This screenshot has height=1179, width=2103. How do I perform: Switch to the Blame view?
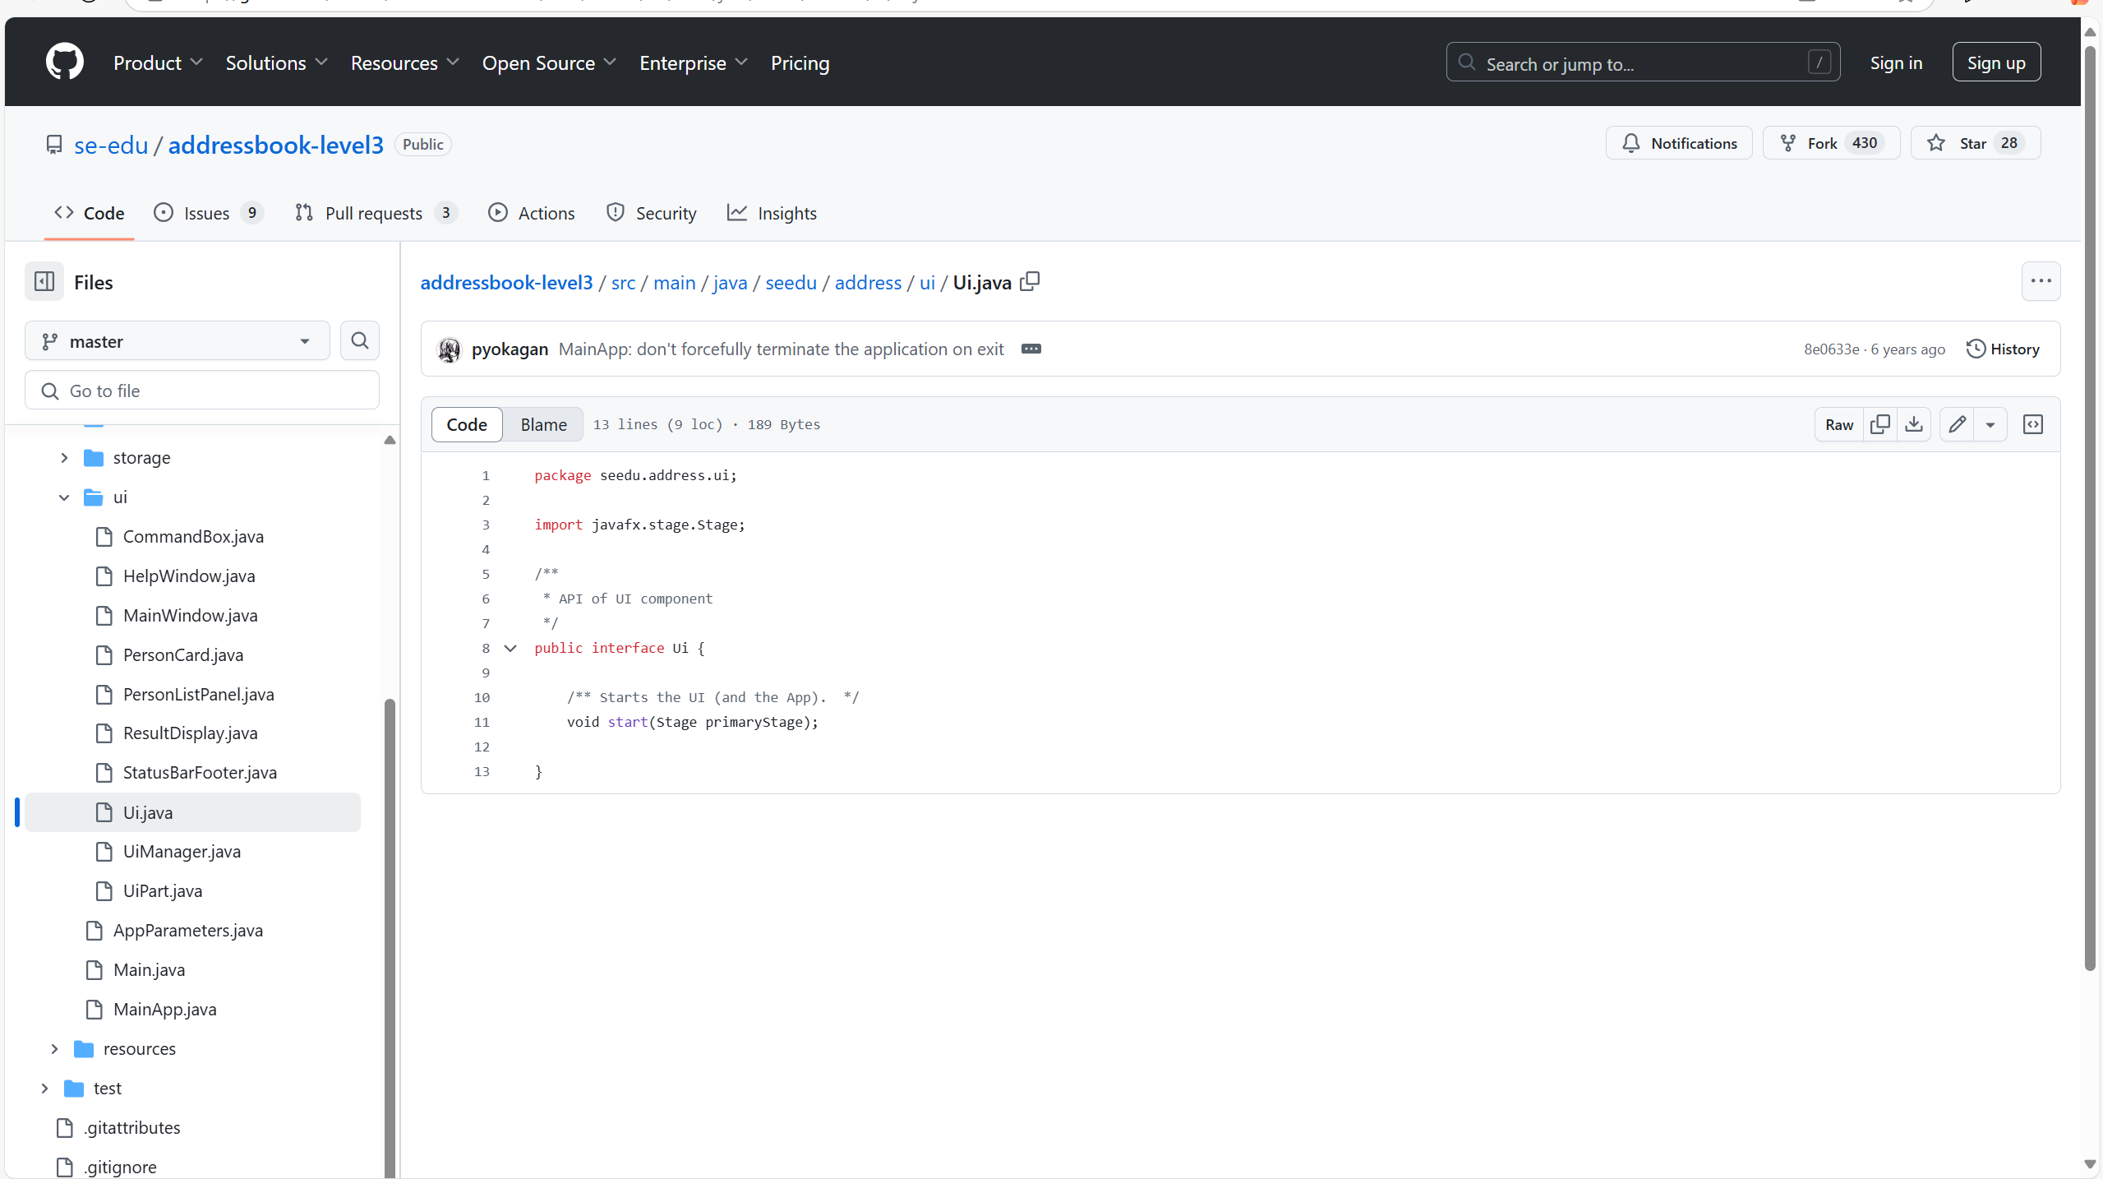[543, 424]
